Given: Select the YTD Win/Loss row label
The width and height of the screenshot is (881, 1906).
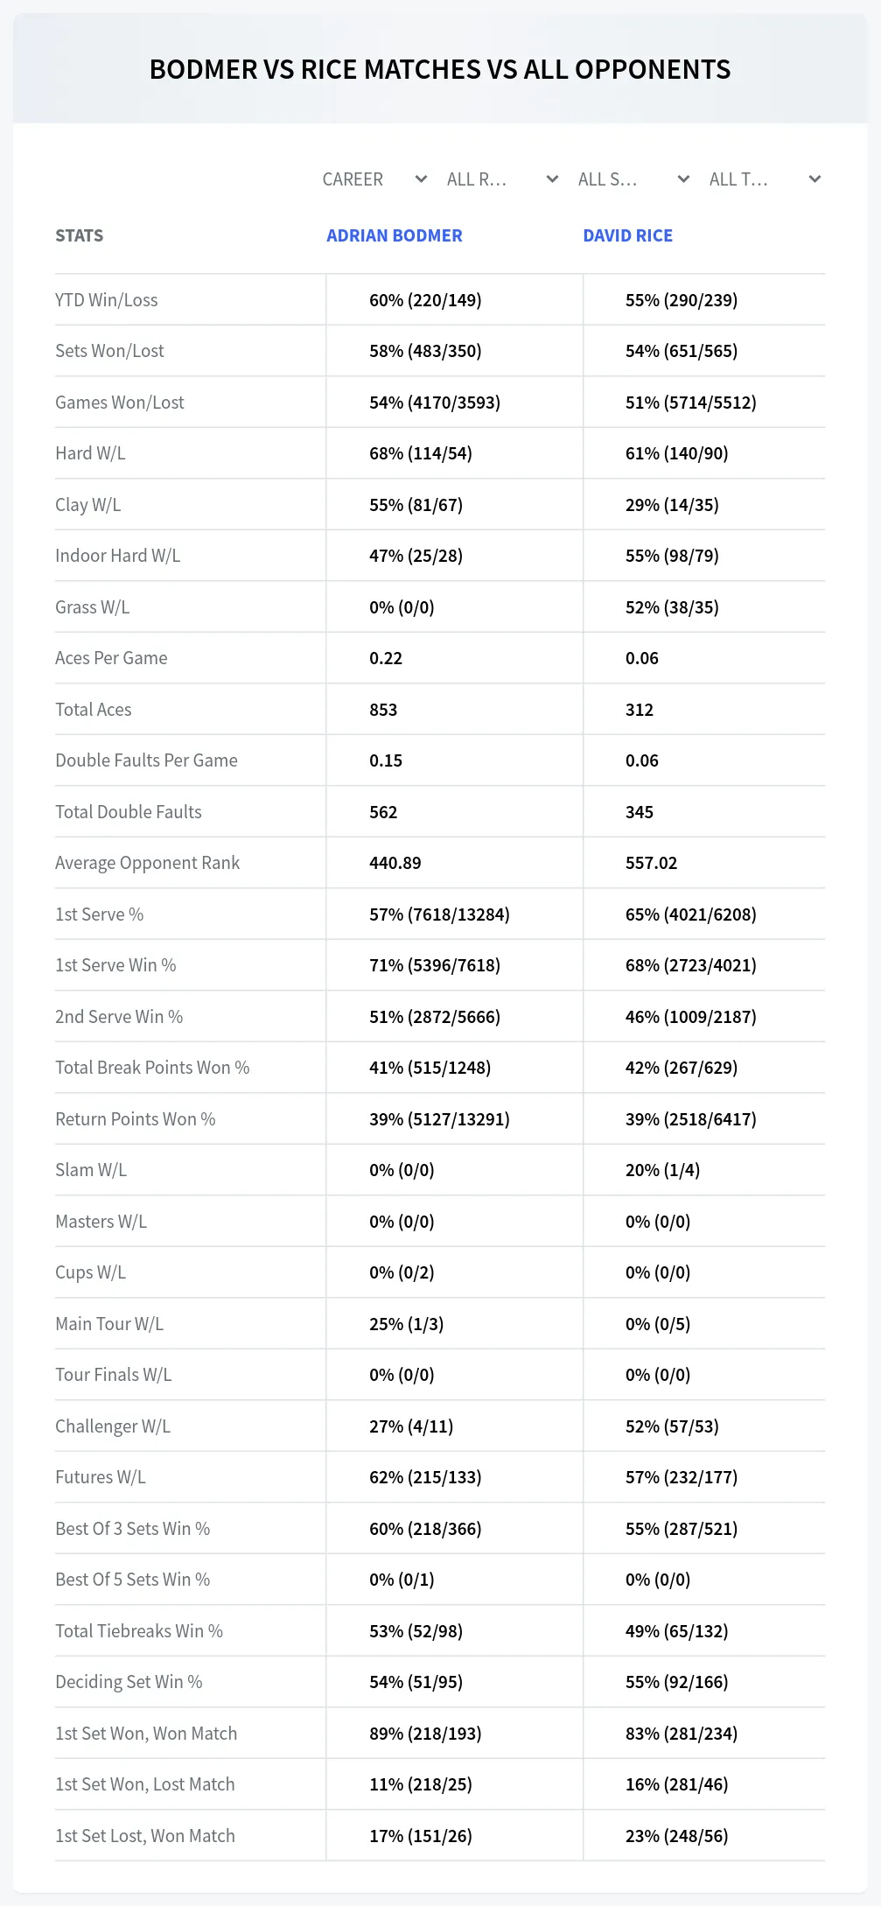Looking at the screenshot, I should point(107,300).
